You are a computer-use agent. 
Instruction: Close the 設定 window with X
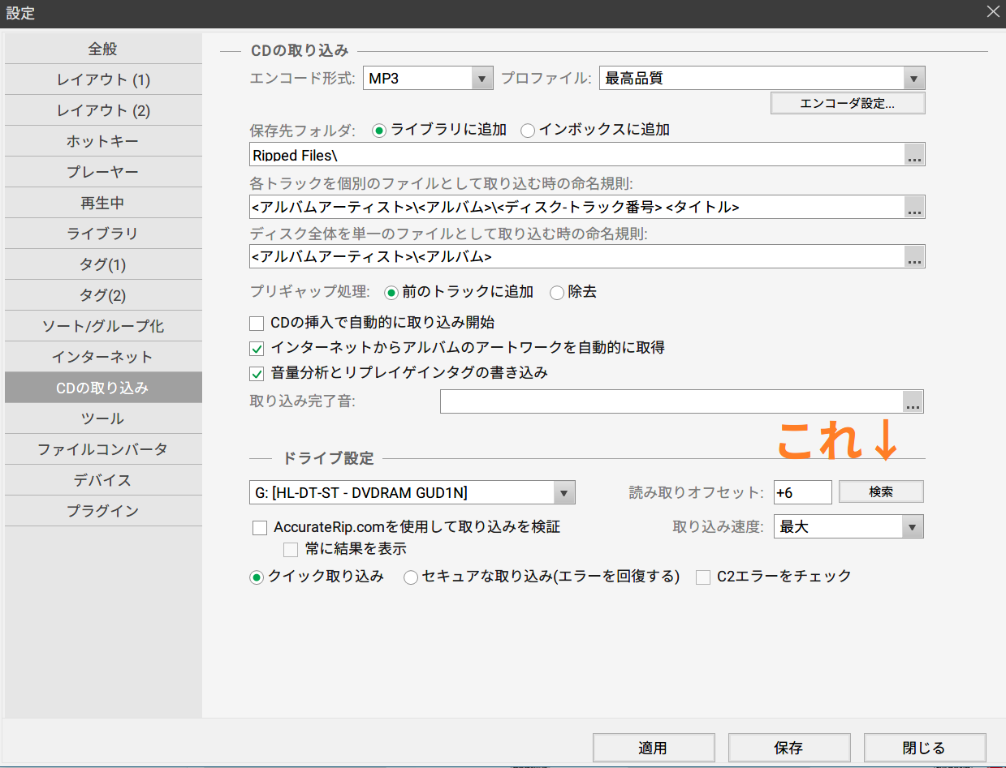click(x=993, y=11)
